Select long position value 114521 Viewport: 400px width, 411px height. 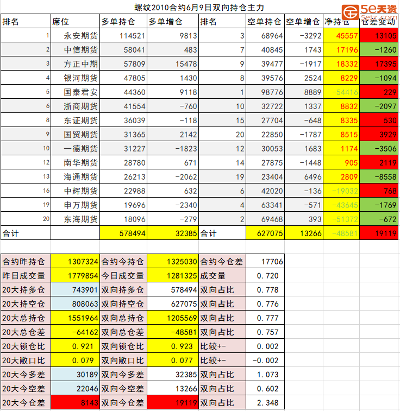pyautogui.click(x=123, y=35)
